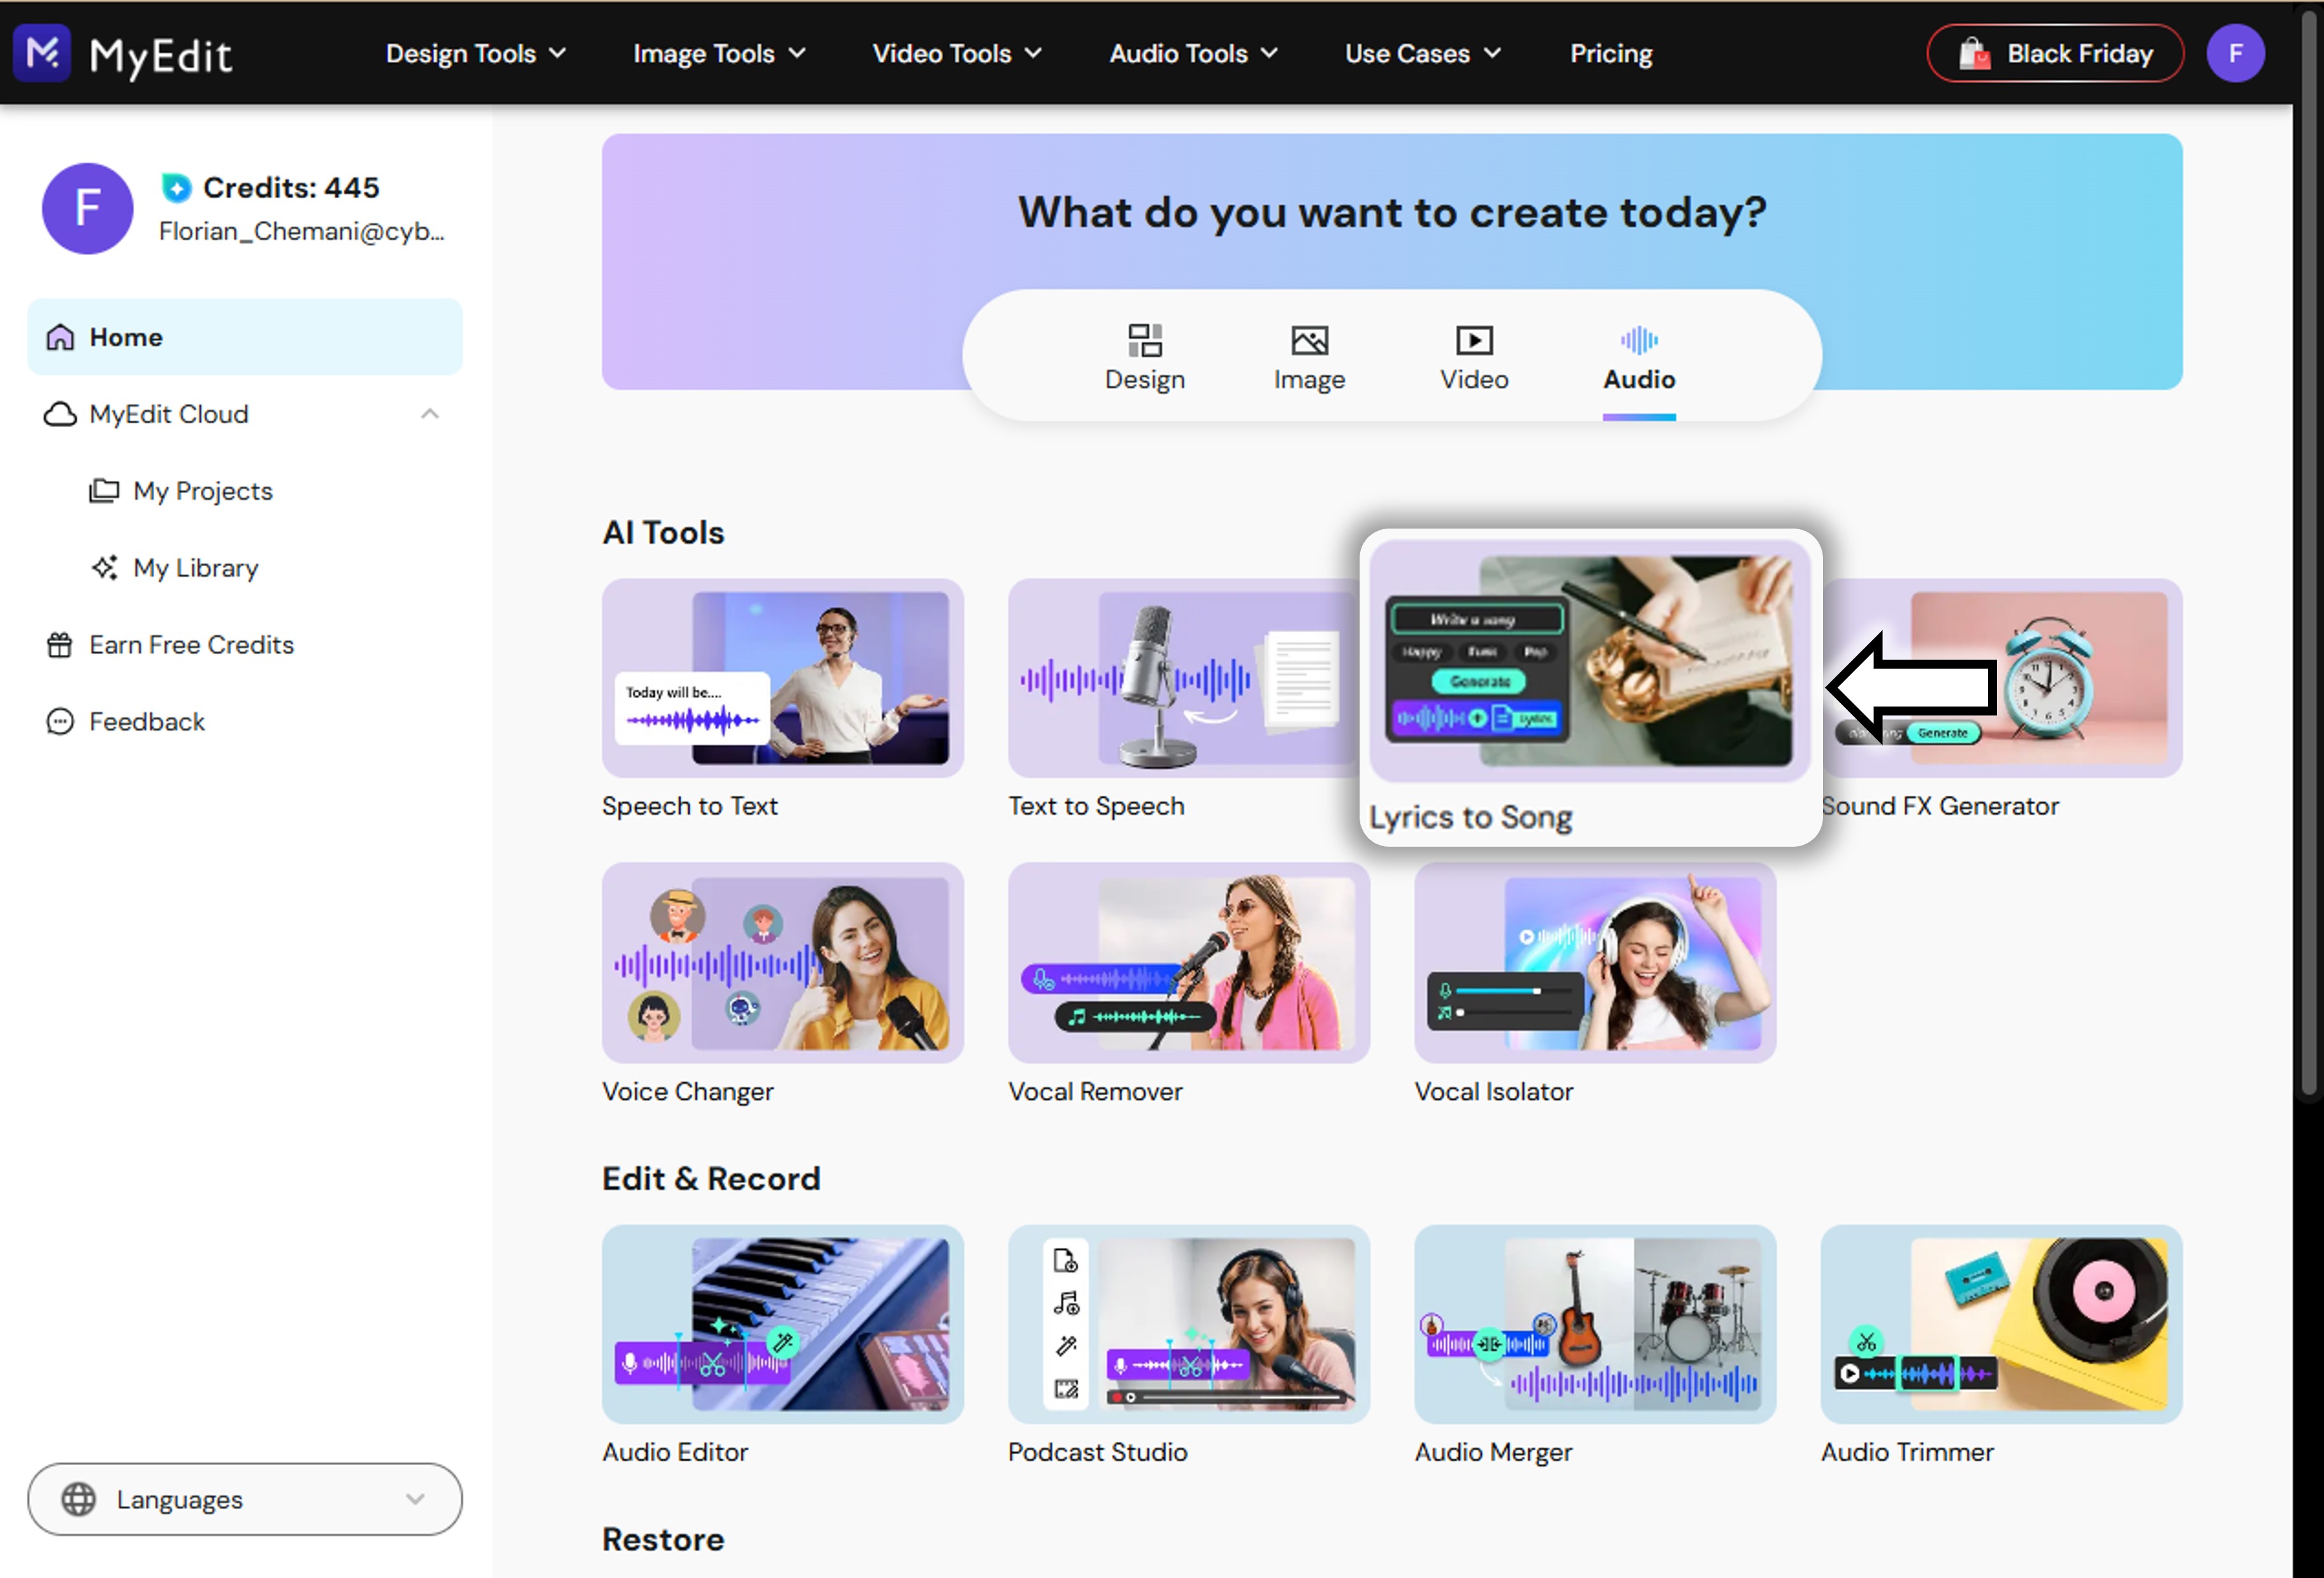Screen dimensions: 2324x1578
Task: Click the Home house icon
Action: click(x=60, y=337)
